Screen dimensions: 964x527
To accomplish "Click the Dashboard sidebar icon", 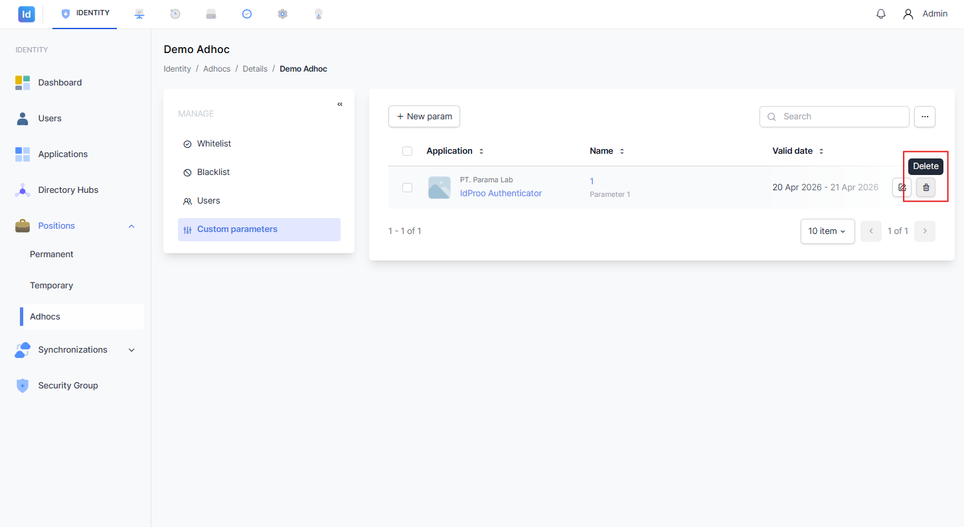I will click(x=23, y=83).
